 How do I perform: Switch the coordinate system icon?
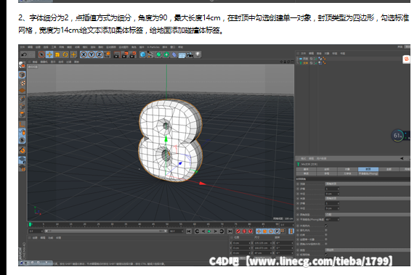click(x=108, y=54)
